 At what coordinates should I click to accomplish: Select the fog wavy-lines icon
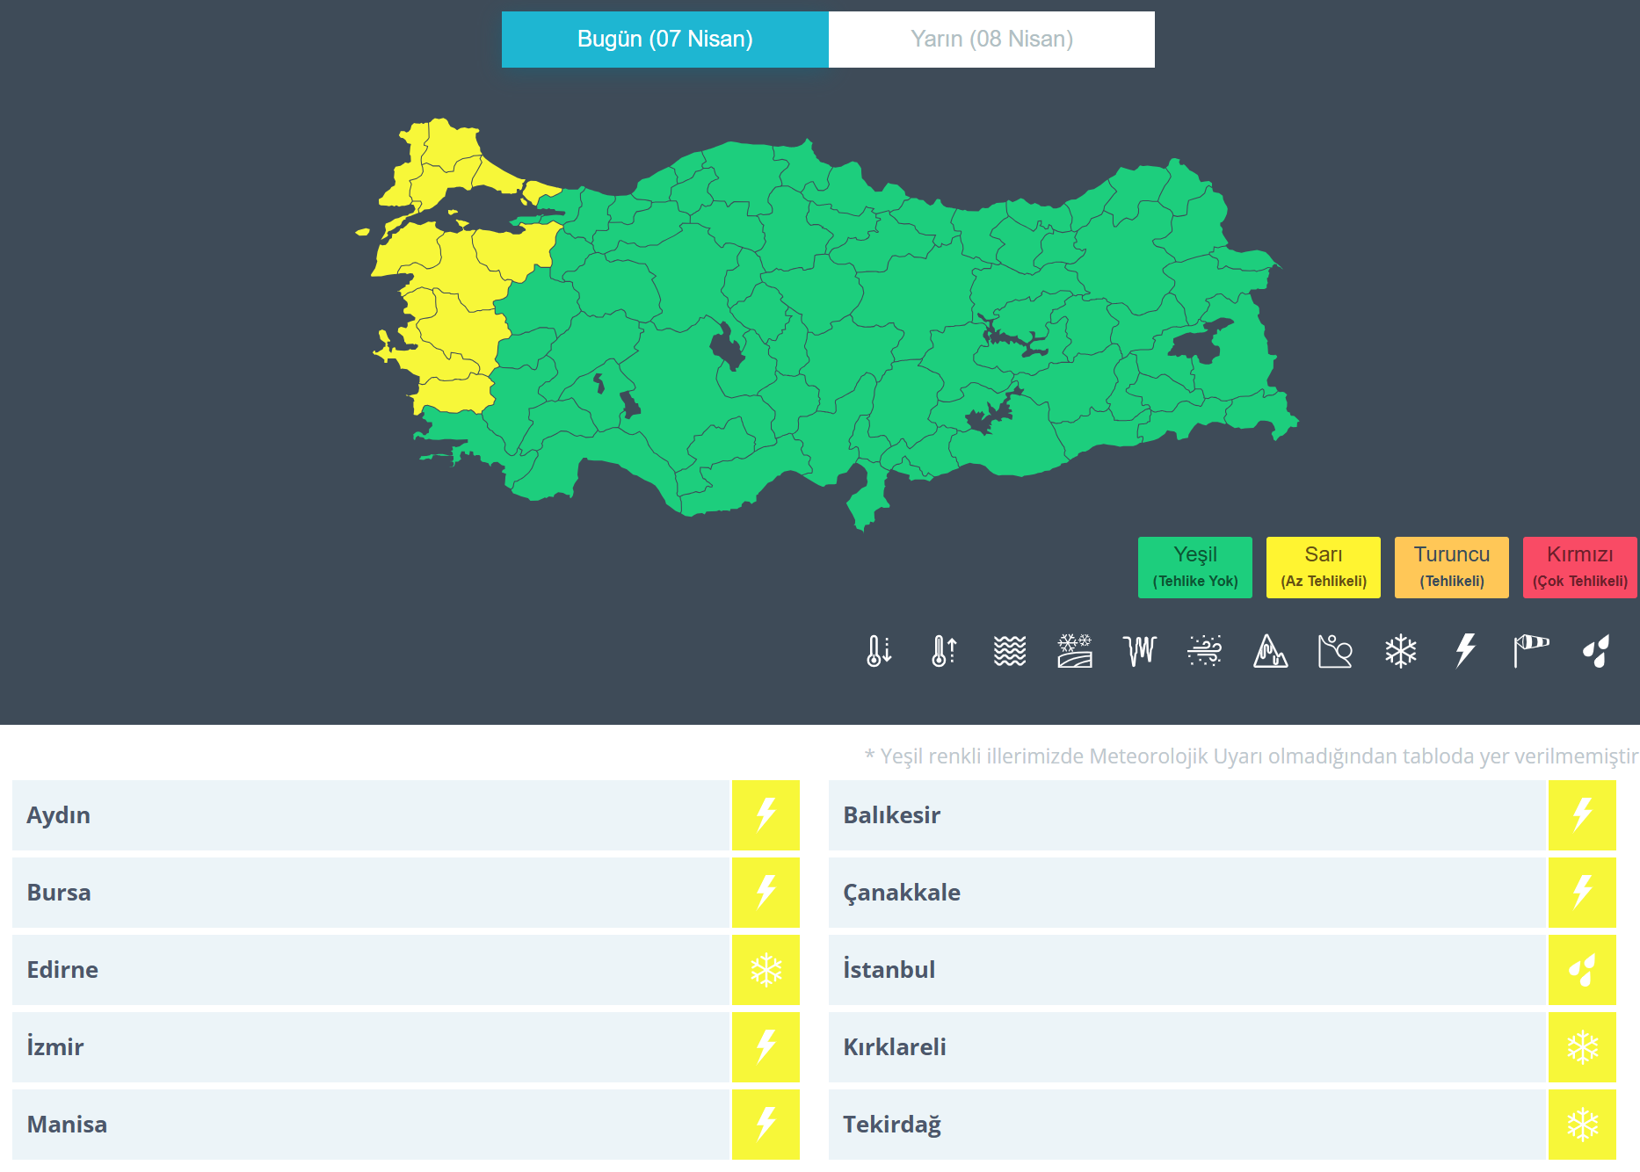click(x=1010, y=651)
